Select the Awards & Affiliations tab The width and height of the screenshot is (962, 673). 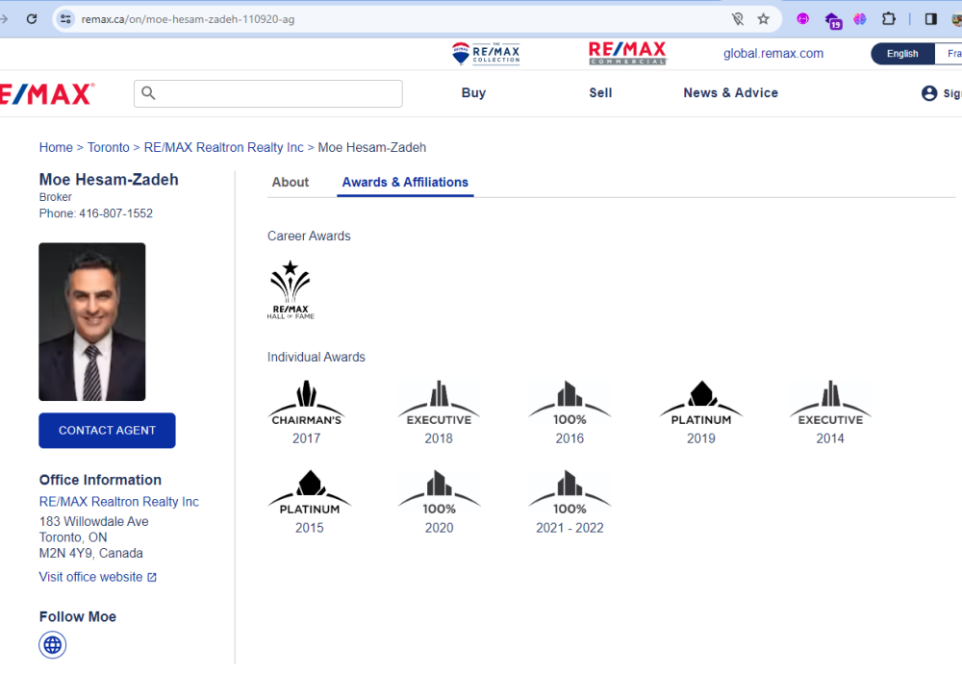point(405,183)
